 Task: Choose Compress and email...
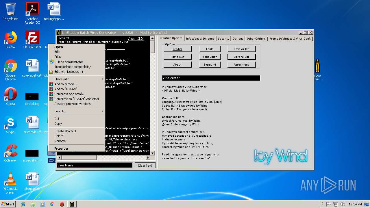76,94
